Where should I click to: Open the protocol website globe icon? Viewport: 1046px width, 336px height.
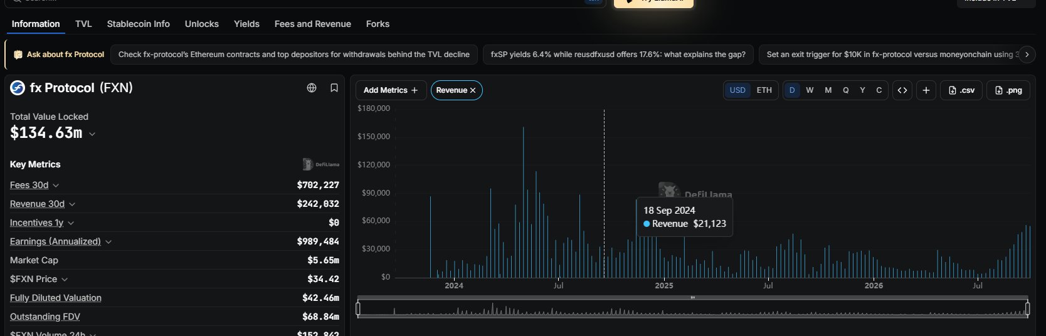coord(312,88)
